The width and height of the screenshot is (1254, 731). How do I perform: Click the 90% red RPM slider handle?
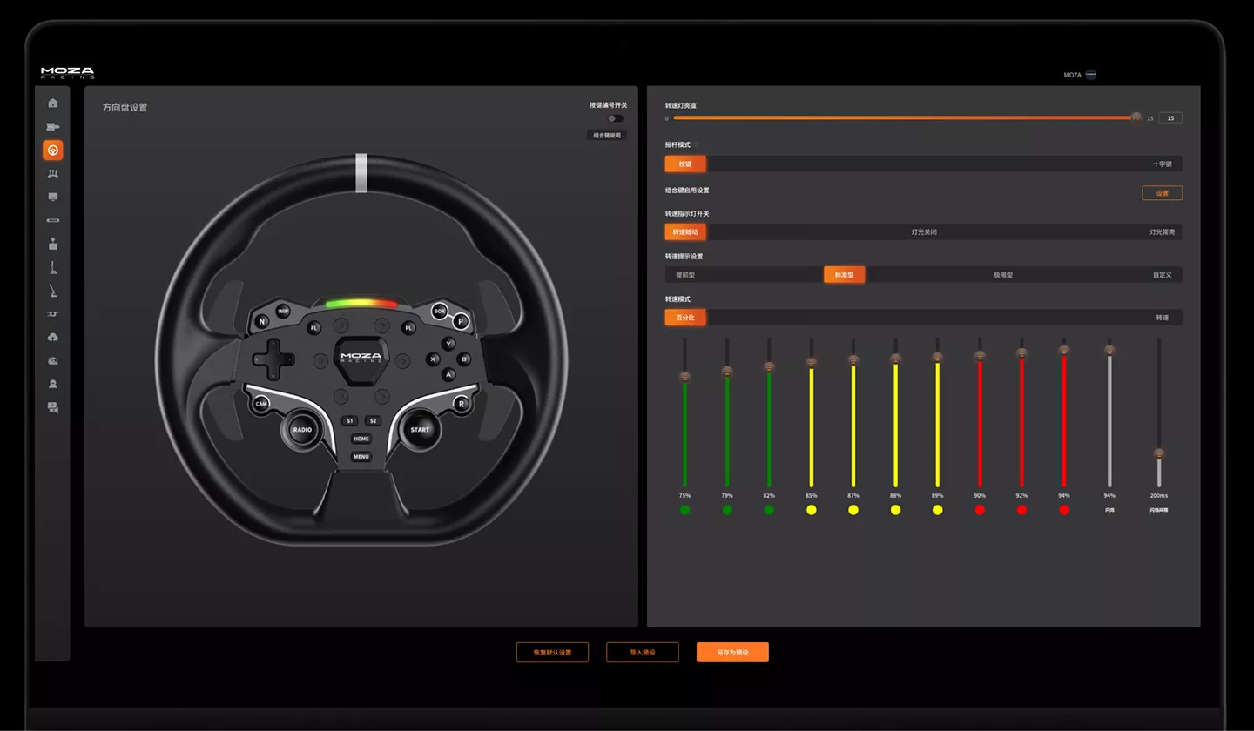point(980,356)
